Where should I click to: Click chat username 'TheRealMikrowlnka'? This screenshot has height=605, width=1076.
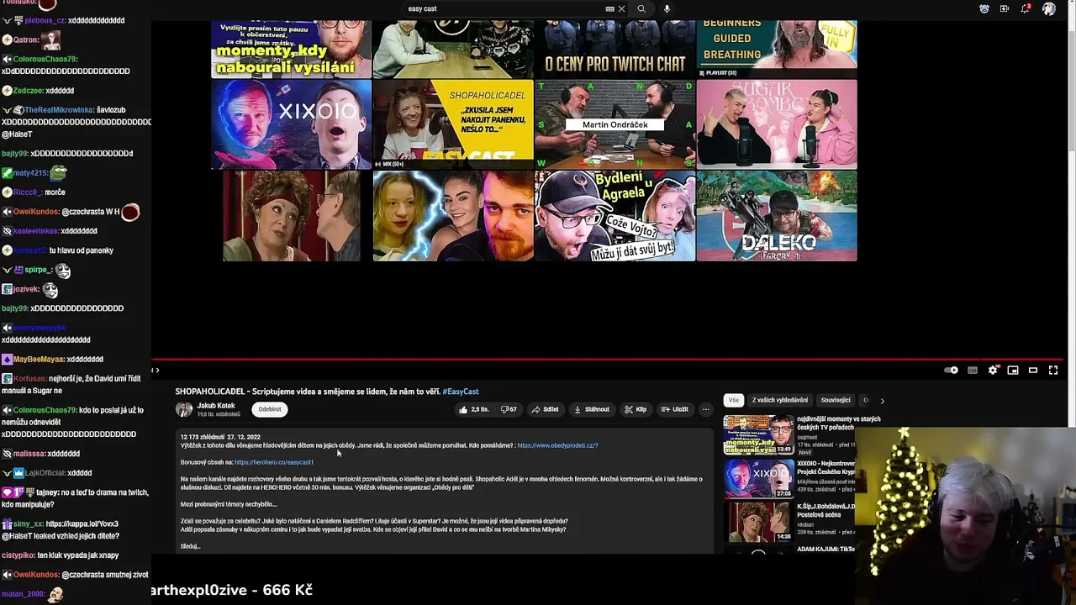[x=59, y=110]
